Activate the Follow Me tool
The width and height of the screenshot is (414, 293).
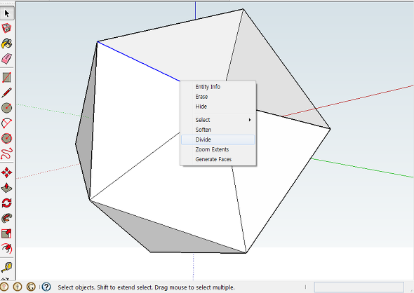[7, 219]
